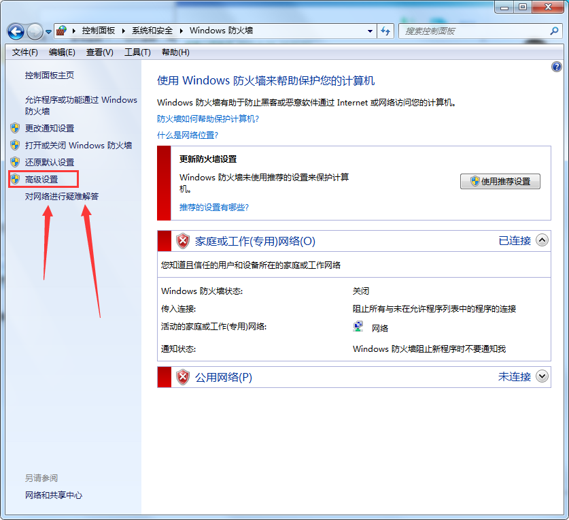The height and width of the screenshot is (520, 569).
Task: Open 网络和共享中心 link
Action: 54,495
